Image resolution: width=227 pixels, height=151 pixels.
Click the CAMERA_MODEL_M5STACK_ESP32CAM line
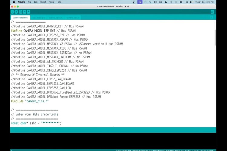click(x=51, y=53)
